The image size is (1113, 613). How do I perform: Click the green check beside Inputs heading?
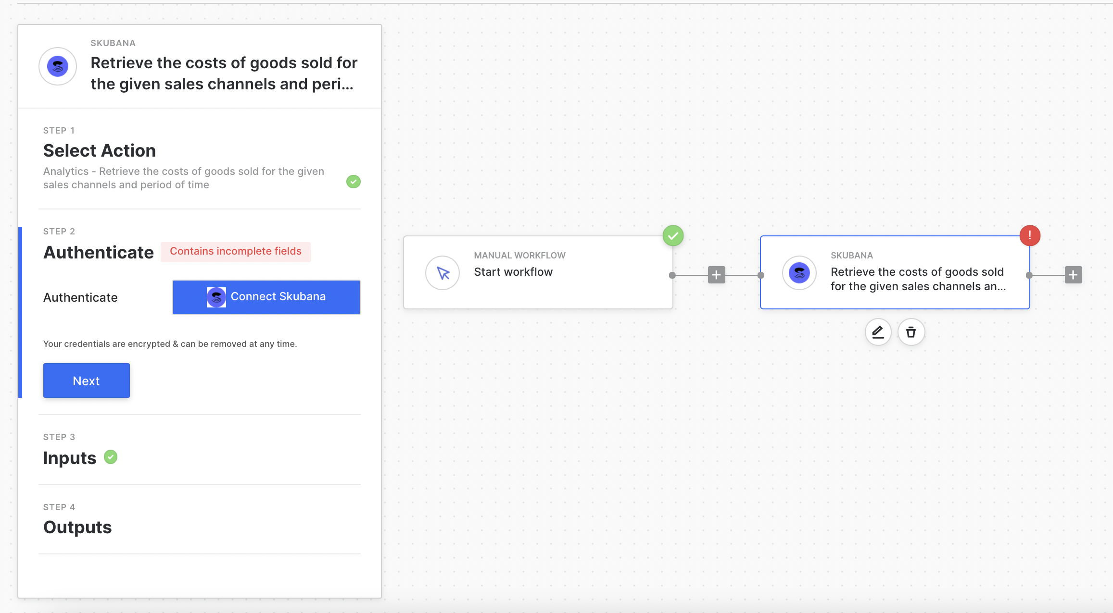[x=111, y=457]
